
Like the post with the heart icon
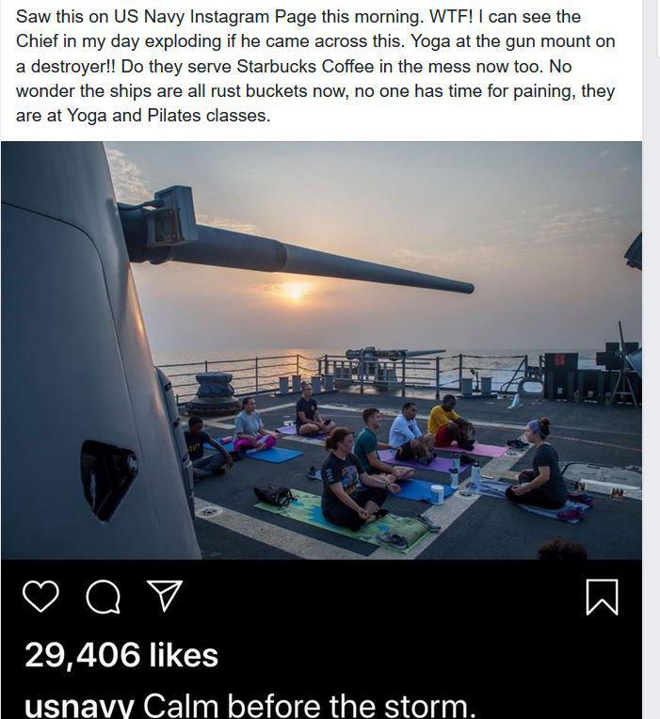coord(40,597)
